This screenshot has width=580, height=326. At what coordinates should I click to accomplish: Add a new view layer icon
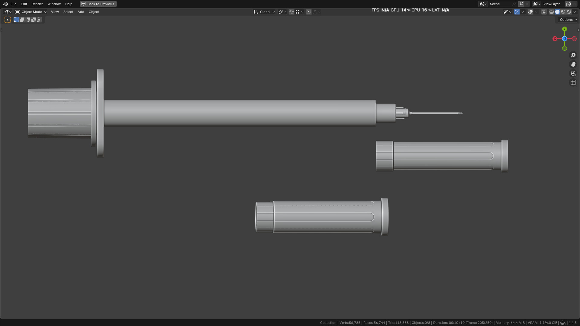569,4
